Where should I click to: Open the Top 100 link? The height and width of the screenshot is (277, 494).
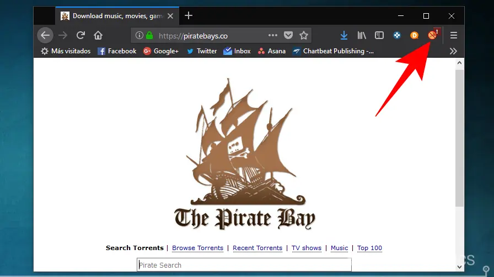[x=369, y=248]
